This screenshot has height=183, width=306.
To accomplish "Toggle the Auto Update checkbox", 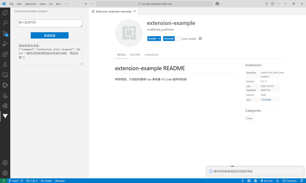I will coord(179,39).
